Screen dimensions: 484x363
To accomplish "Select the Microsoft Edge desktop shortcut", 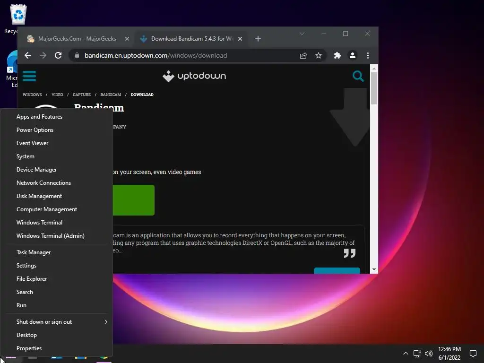I will (x=12, y=69).
